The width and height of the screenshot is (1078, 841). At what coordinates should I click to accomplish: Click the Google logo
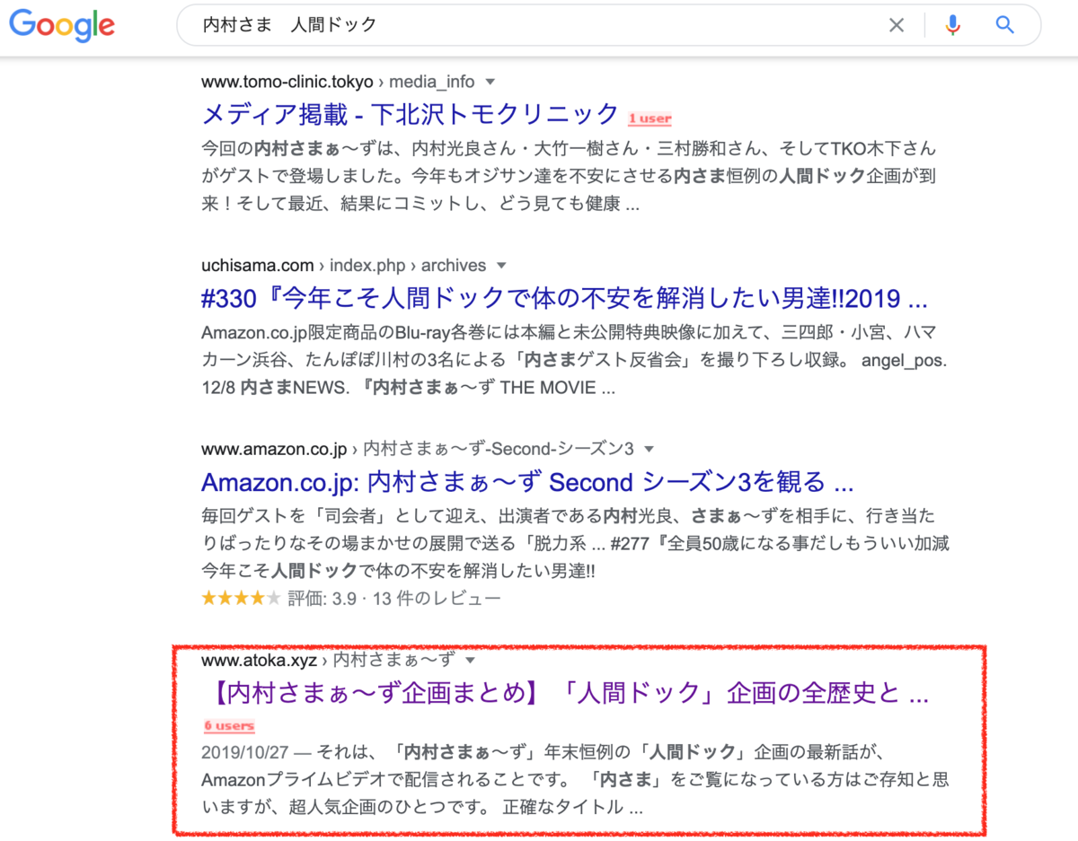coord(62,25)
